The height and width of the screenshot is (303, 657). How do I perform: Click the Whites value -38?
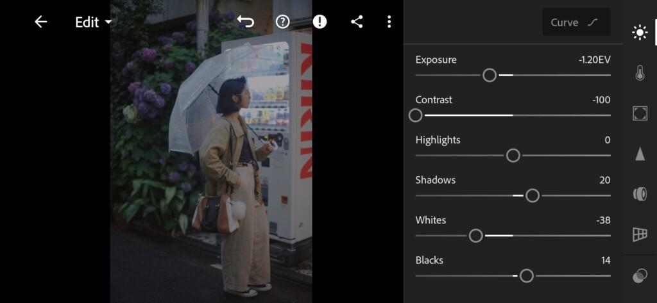click(603, 220)
